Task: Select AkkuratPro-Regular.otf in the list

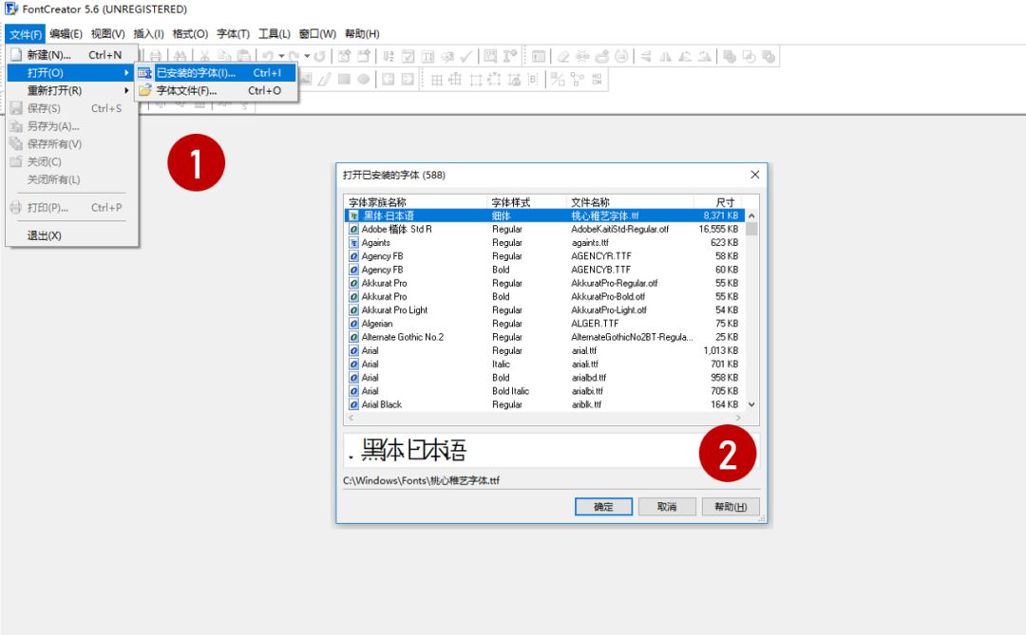Action: tap(614, 283)
